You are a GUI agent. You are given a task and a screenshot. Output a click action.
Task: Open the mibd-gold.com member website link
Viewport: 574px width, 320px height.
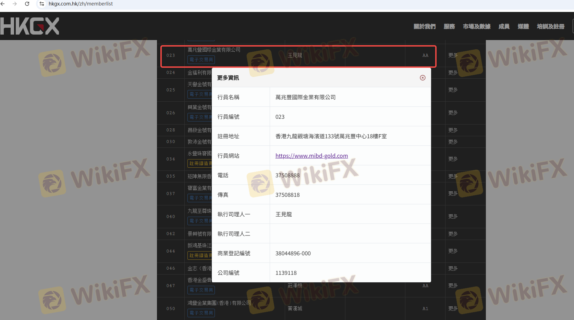point(312,156)
